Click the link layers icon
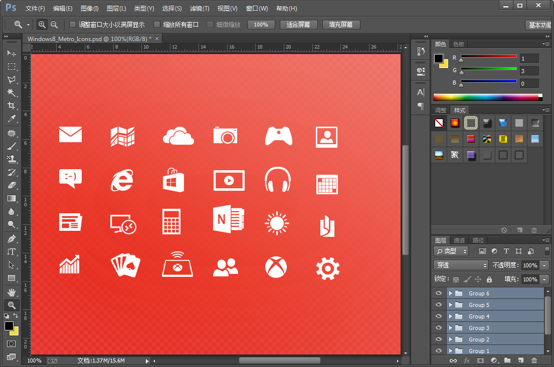Viewport: 554px width, 367px height. [453, 360]
